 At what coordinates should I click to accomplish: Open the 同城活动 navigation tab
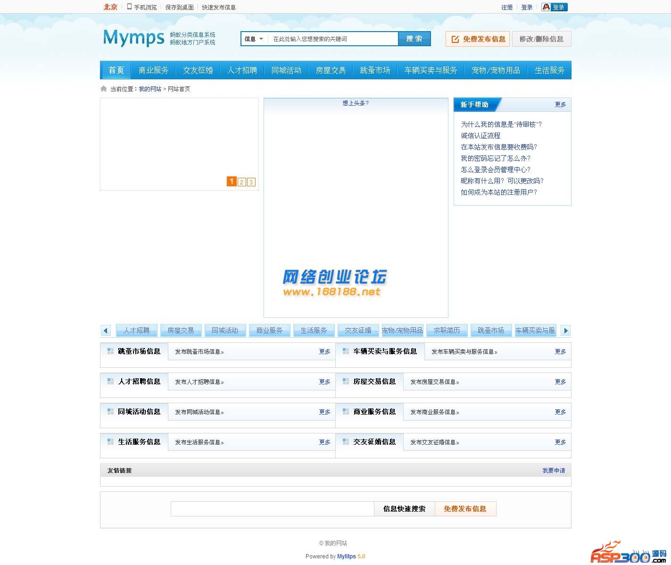pos(286,70)
